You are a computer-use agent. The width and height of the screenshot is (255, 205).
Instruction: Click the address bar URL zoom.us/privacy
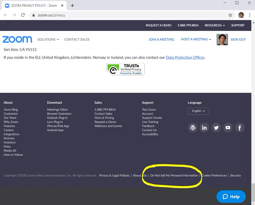[x=51, y=15]
